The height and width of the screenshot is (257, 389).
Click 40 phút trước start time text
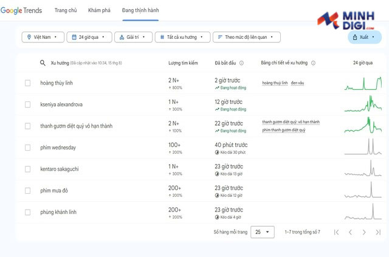pos(231,145)
